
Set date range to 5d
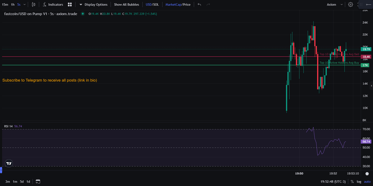(22, 181)
